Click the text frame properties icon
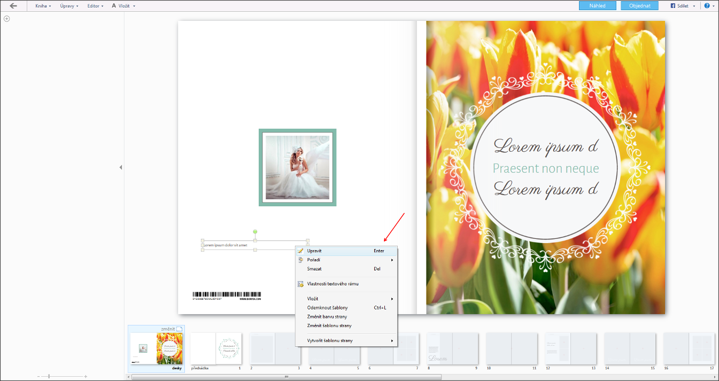Screen dimensions: 719x381 coord(300,284)
